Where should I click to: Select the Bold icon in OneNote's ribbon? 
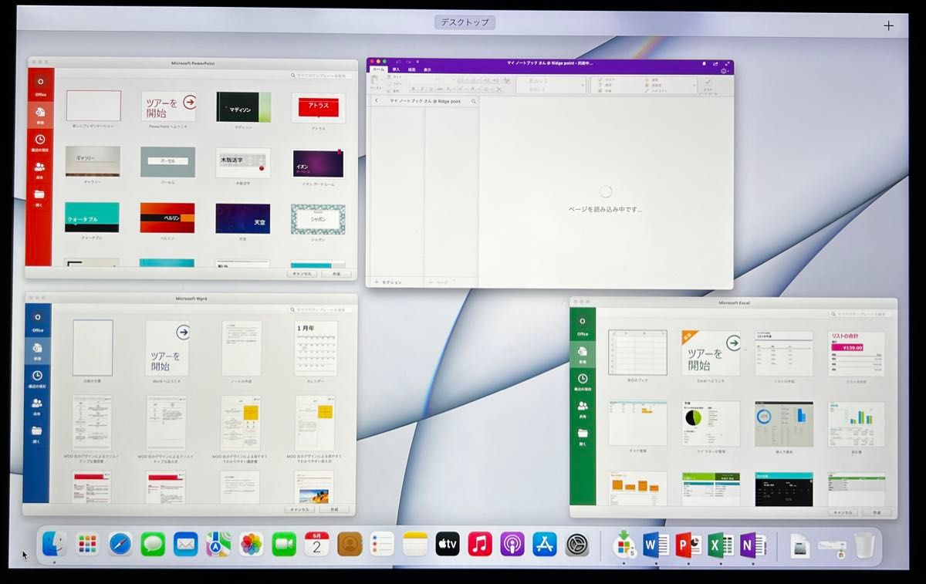pyautogui.click(x=413, y=88)
